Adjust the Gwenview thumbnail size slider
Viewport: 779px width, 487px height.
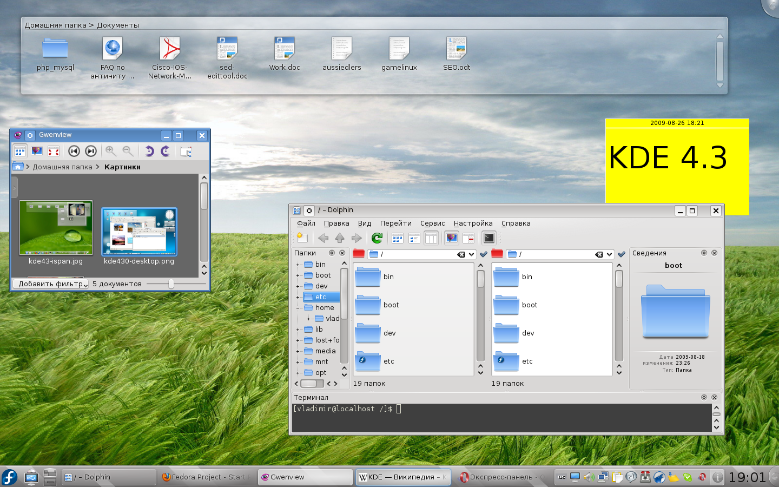171,284
